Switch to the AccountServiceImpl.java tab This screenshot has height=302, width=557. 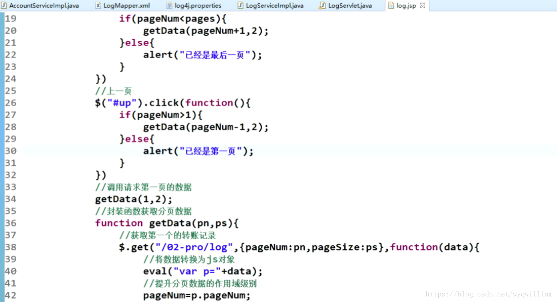point(40,6)
